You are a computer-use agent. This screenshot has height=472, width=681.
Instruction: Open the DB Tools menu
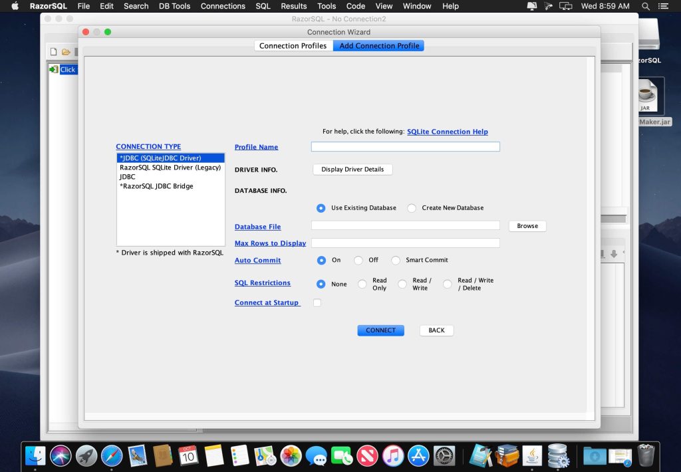174,6
